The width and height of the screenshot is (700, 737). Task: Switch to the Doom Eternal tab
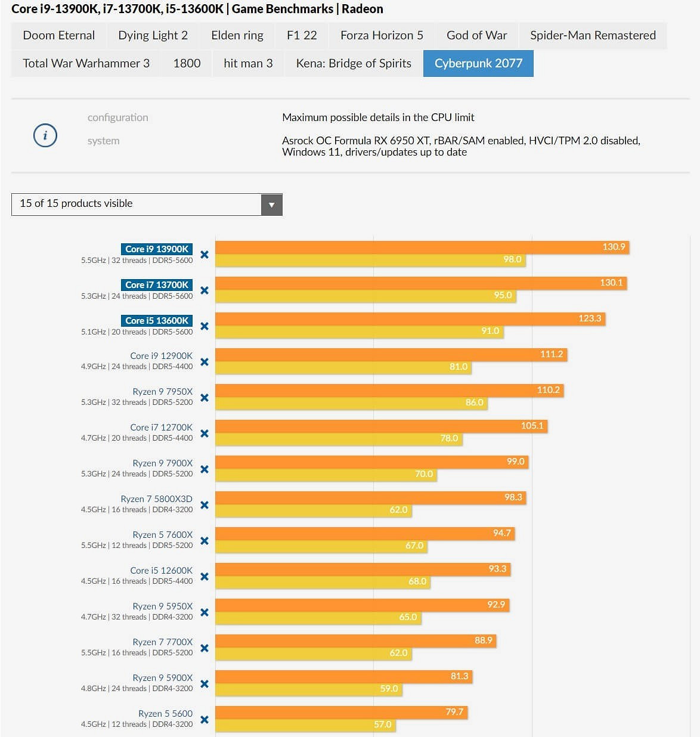58,36
